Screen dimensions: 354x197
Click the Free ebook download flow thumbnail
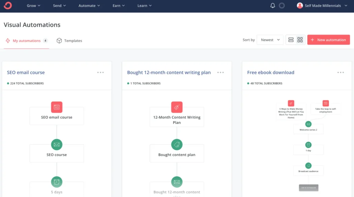coord(308,146)
